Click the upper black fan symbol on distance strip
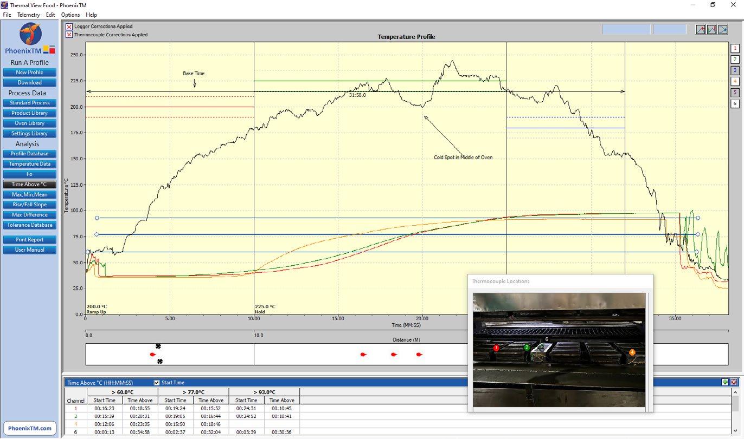This screenshot has width=744, height=439. [x=158, y=346]
